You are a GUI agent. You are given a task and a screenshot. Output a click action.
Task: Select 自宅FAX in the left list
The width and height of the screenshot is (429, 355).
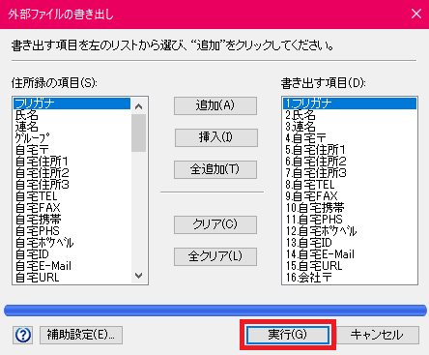(72, 208)
